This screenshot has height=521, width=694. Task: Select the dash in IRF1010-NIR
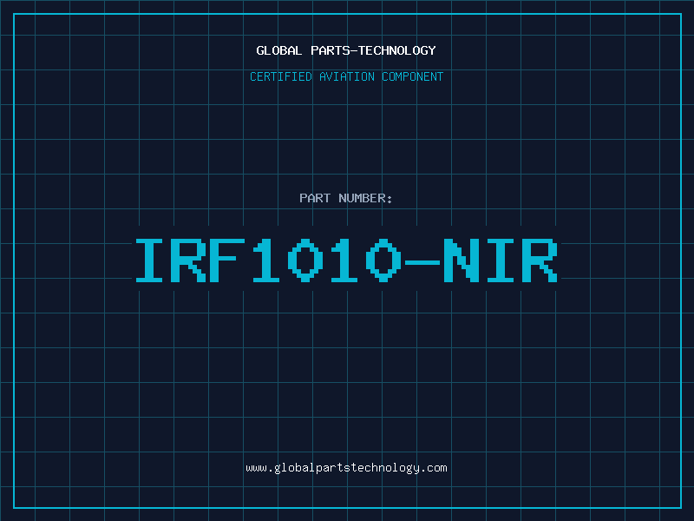coord(423,260)
